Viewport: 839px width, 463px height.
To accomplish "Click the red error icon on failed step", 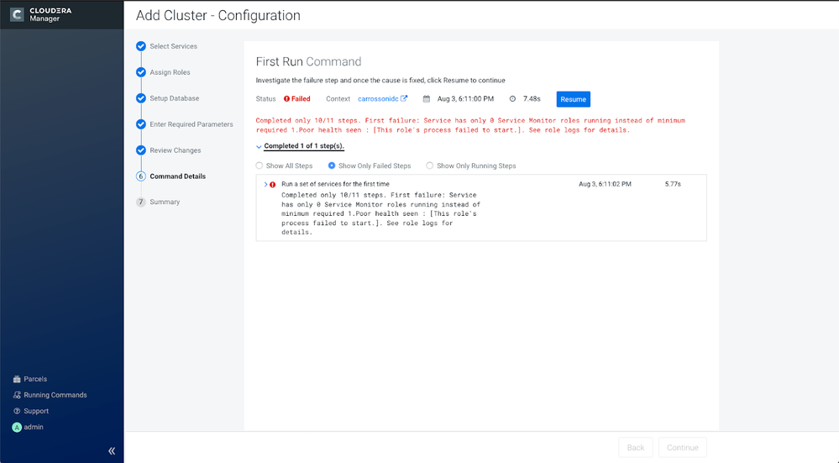I will point(272,184).
